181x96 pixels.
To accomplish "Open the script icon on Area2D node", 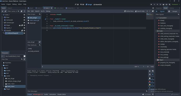I will (x=22, y=31).
